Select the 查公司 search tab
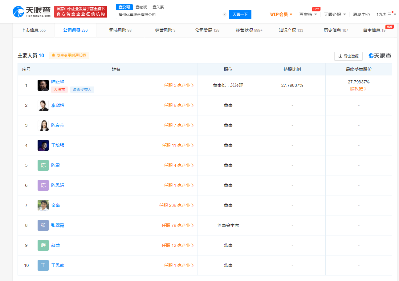399x281 pixels. point(124,7)
